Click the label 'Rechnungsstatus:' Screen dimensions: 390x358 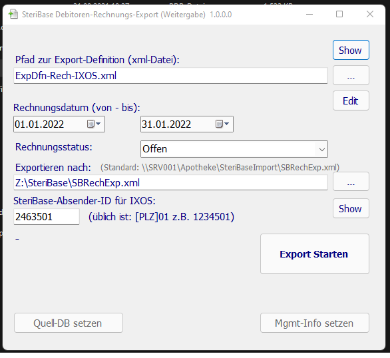tap(54, 147)
